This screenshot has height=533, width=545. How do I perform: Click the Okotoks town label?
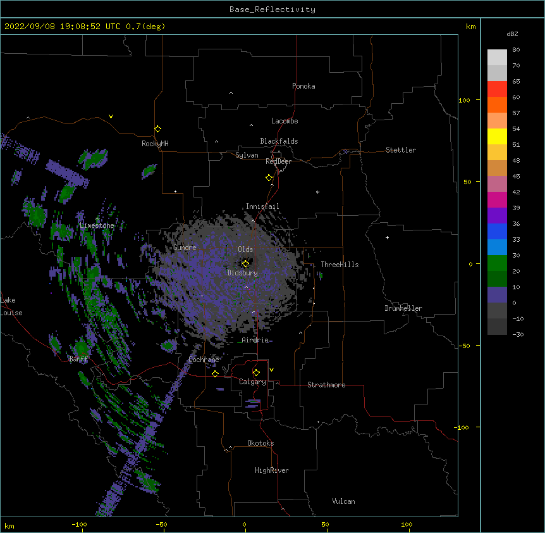(260, 443)
